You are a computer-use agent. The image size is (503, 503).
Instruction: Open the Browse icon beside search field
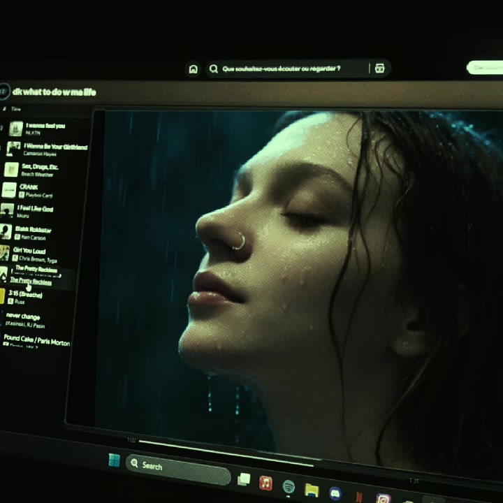(379, 68)
